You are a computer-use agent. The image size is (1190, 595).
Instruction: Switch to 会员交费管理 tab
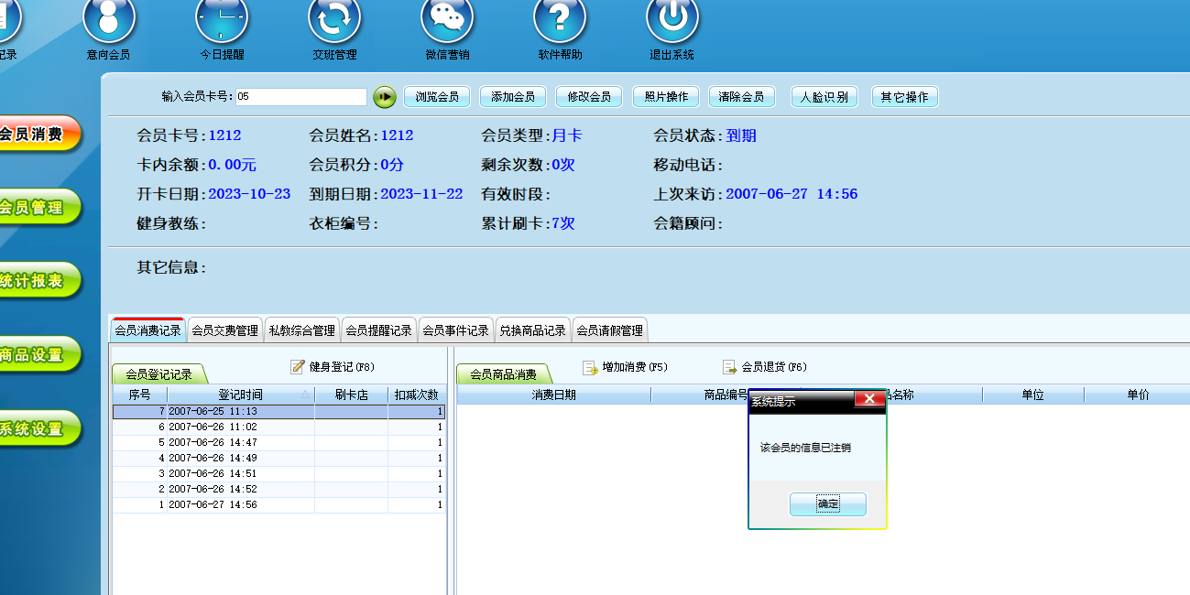[x=224, y=330]
